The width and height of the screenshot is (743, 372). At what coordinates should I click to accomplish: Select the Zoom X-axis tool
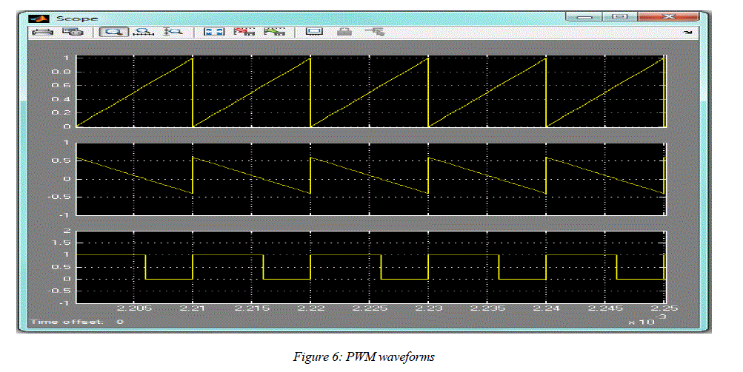click(x=143, y=32)
